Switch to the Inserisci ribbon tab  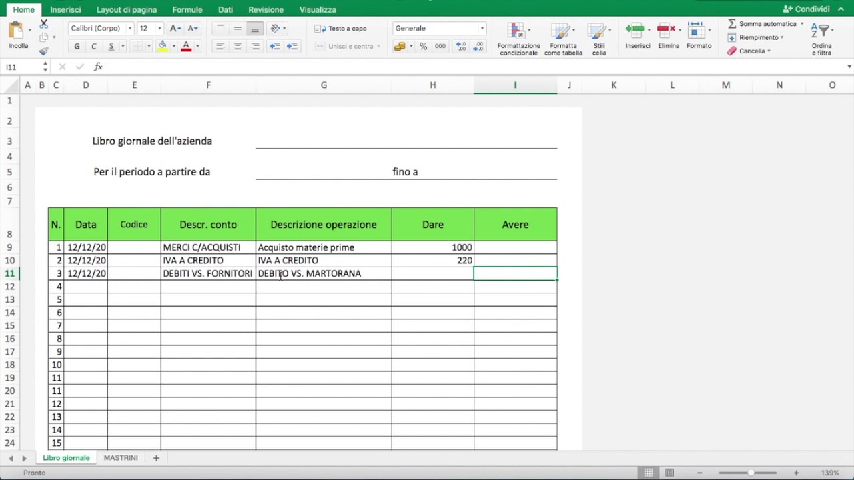point(65,9)
